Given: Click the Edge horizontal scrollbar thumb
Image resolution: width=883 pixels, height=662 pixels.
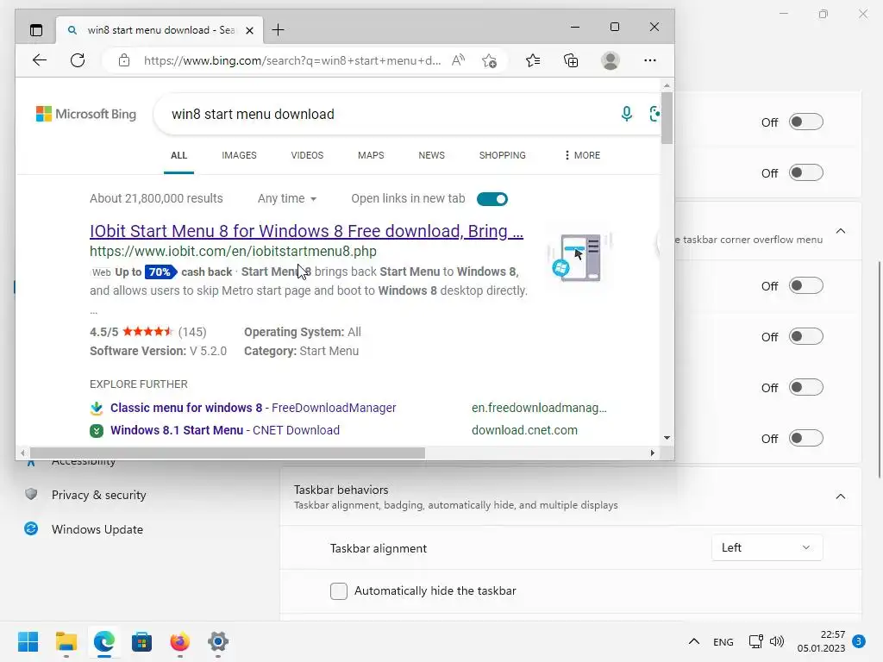Looking at the screenshot, I should point(228,453).
